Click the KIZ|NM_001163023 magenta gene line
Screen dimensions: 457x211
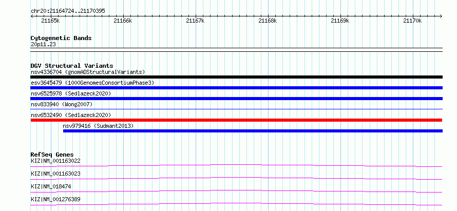point(236,178)
